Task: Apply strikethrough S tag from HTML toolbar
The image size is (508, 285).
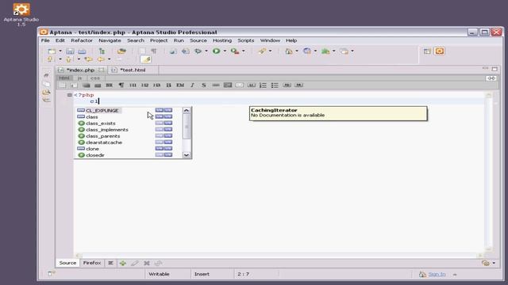Action: tap(204, 85)
